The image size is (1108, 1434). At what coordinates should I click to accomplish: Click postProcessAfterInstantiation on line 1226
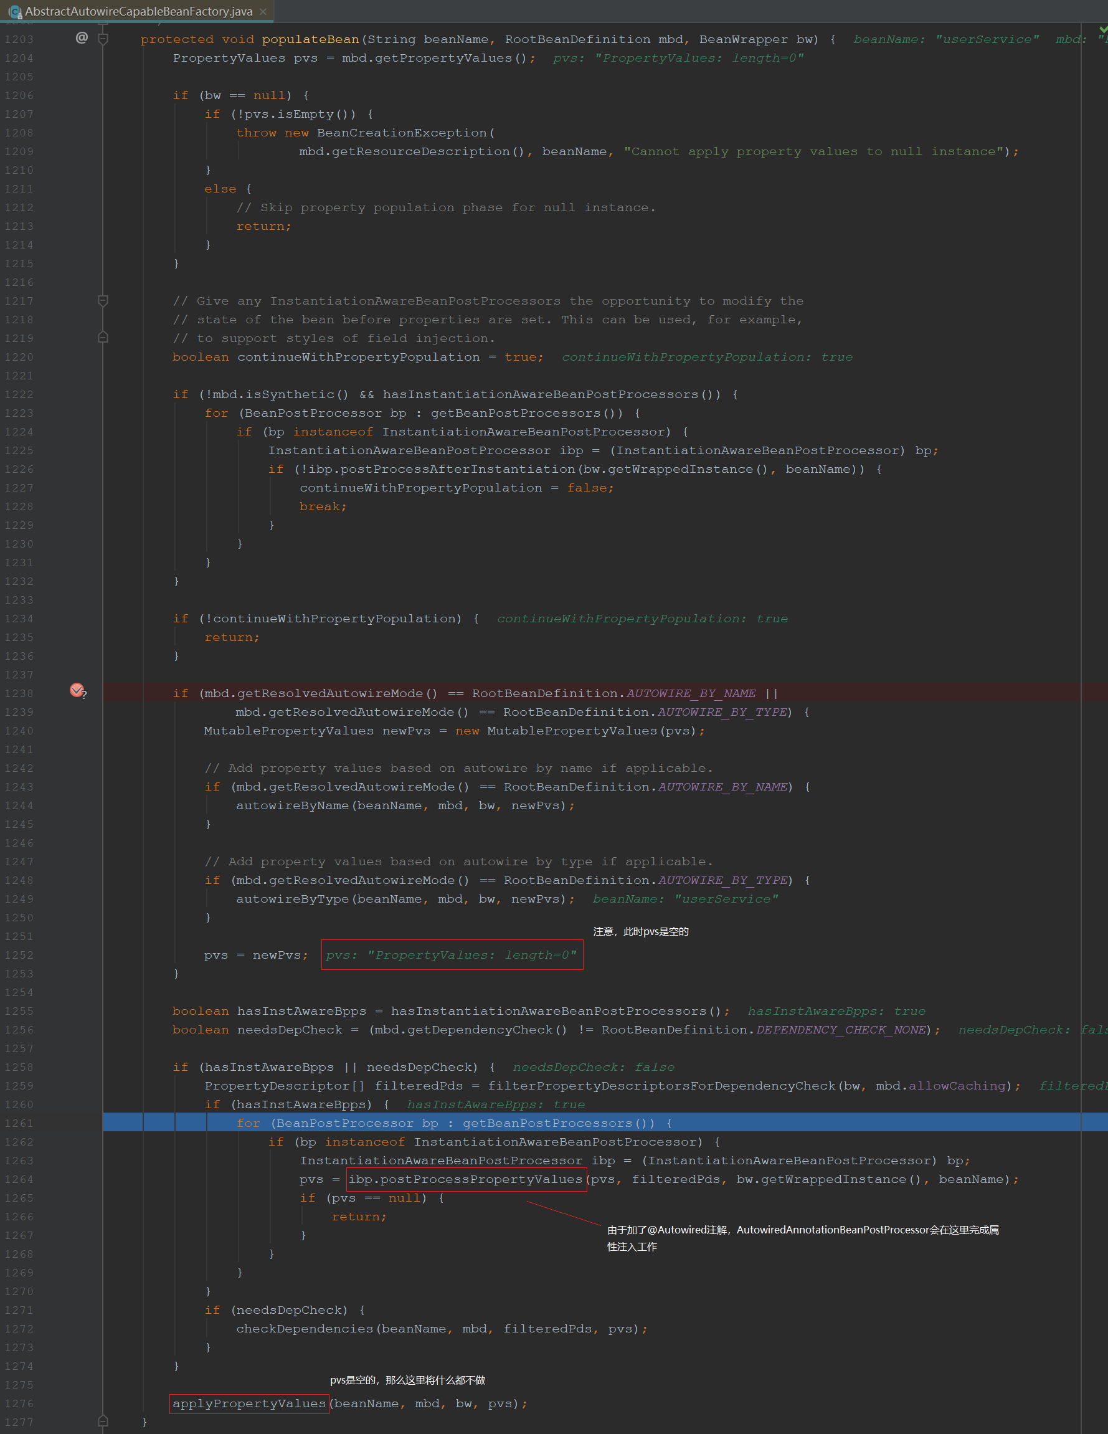click(x=458, y=470)
